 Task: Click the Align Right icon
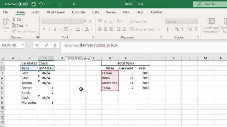(111, 29)
